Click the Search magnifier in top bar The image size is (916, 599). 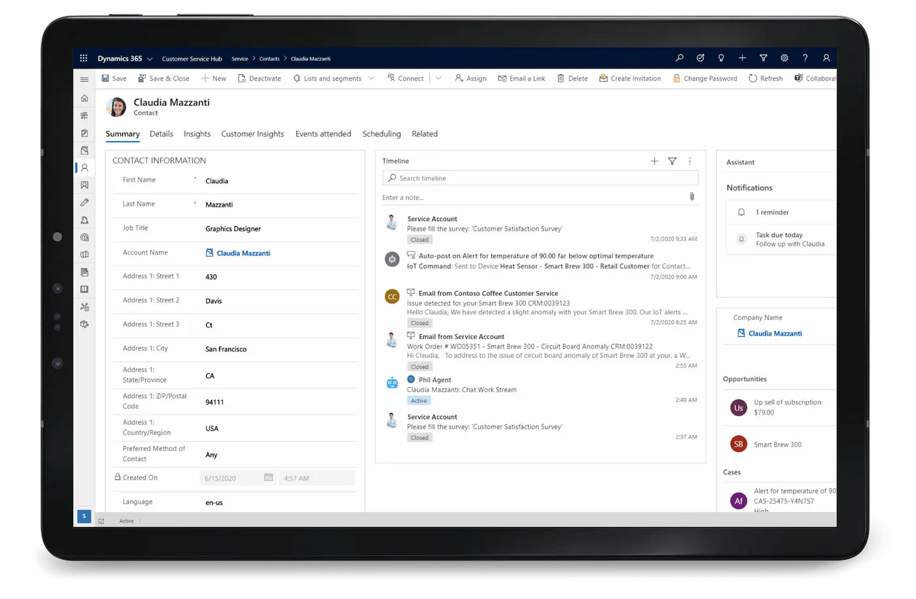[x=680, y=58]
